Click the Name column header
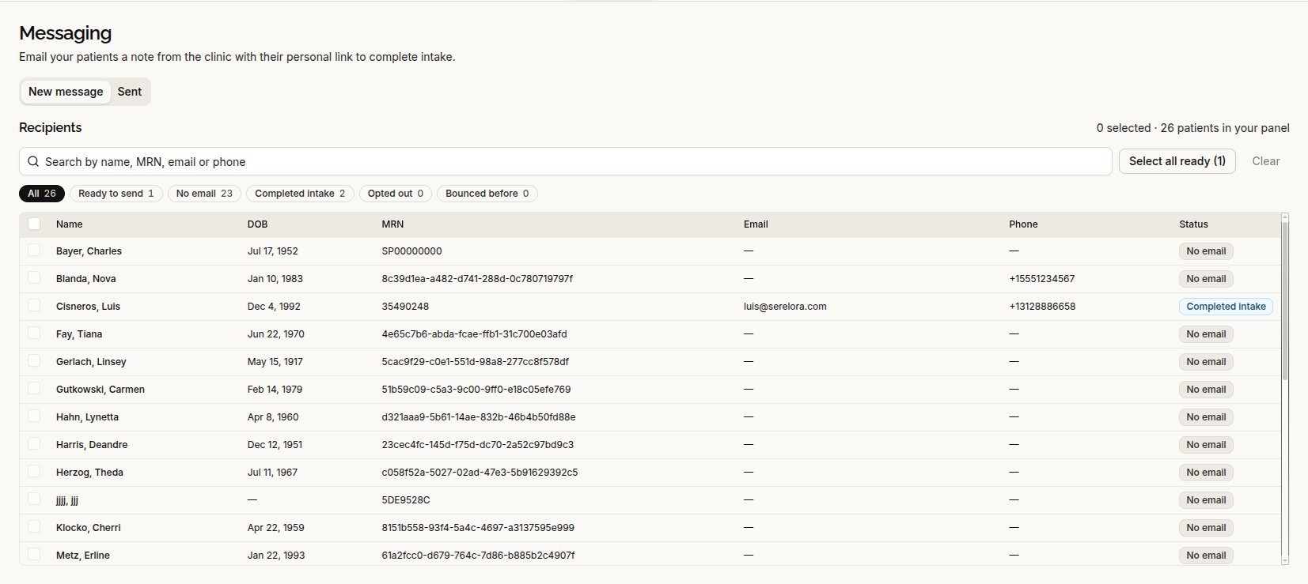 (x=70, y=224)
